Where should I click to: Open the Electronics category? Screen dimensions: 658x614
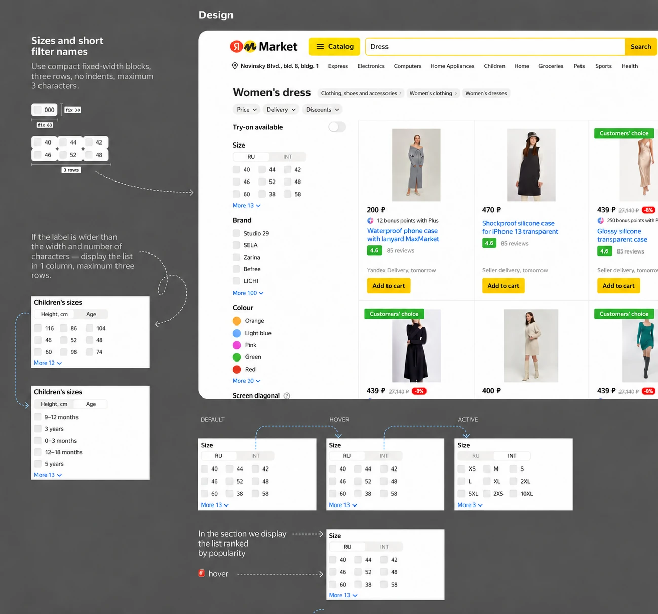pyautogui.click(x=371, y=66)
